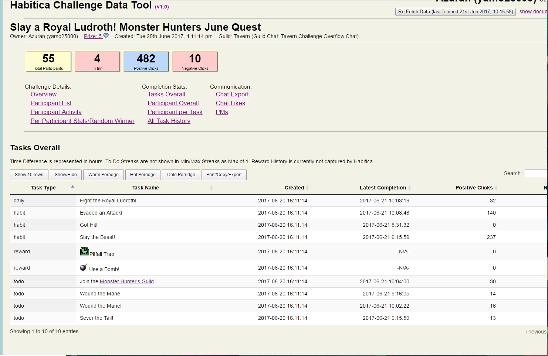Open Per Participant Stats/Random Winner
548x356 pixels.
coord(82,121)
